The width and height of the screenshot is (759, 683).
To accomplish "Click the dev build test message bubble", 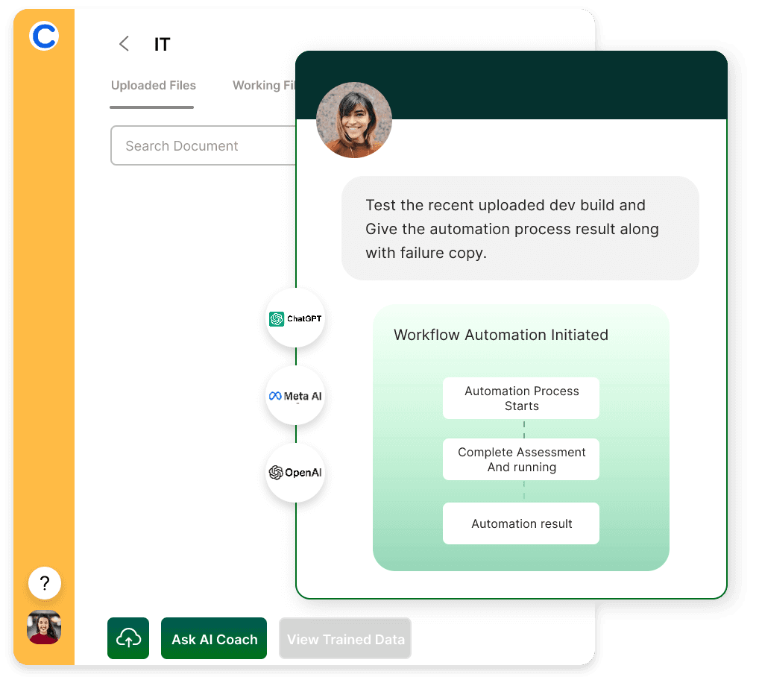I will 520,228.
